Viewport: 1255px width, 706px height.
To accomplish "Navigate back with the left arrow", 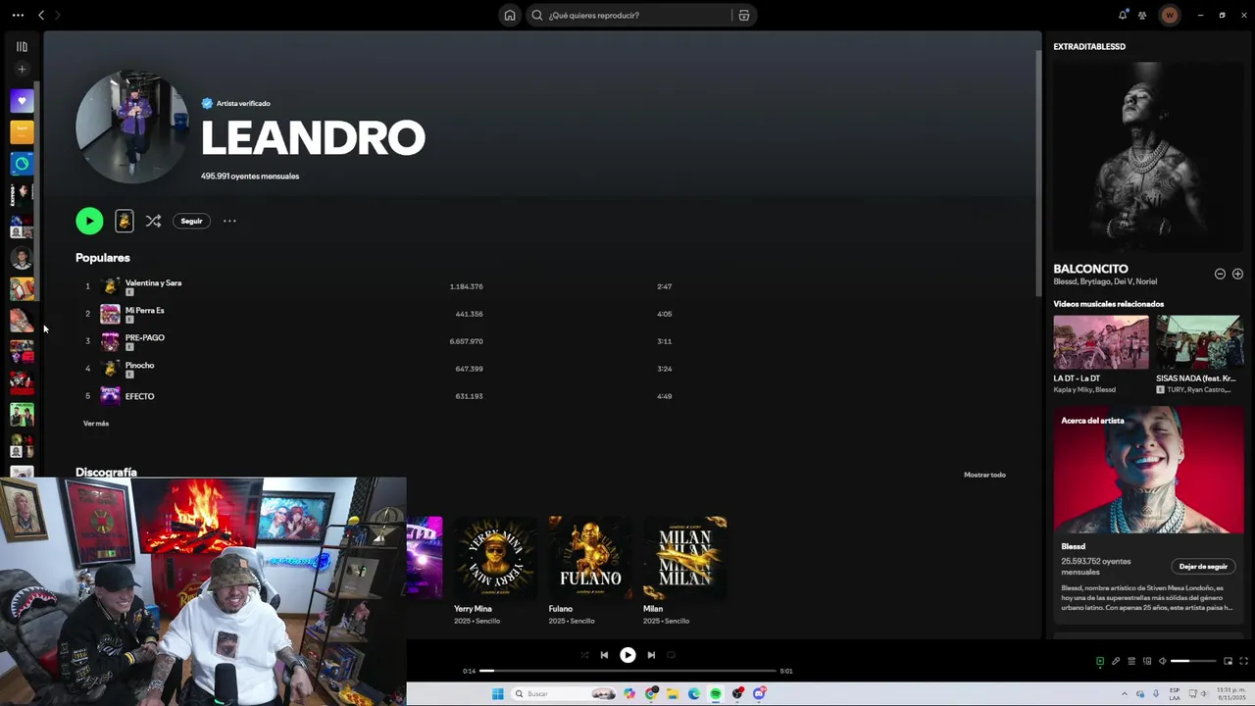I will click(x=41, y=15).
